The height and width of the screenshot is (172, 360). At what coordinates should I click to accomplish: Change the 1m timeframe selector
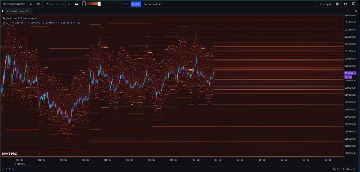pyautogui.click(x=31, y=4)
